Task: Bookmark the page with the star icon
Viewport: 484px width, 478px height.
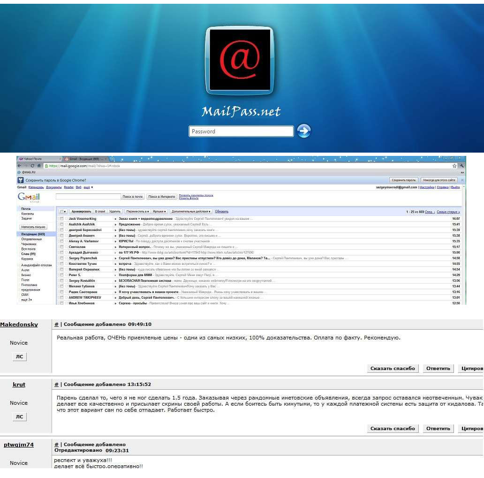Action: click(x=454, y=166)
